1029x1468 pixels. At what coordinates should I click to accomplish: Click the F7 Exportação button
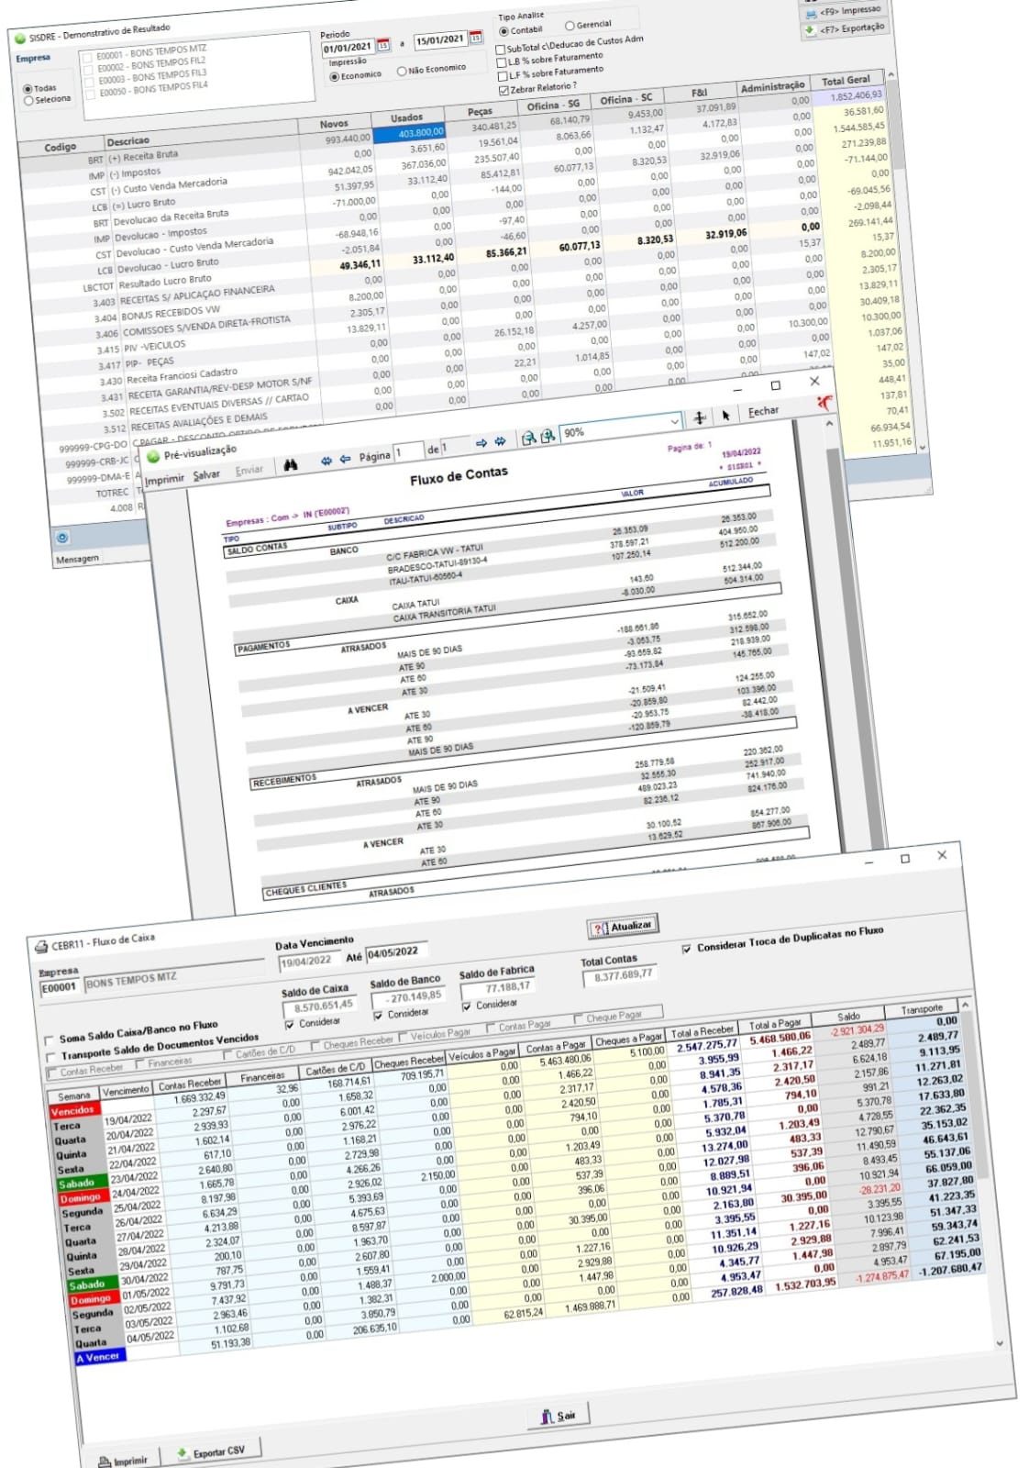pyautogui.click(x=844, y=28)
